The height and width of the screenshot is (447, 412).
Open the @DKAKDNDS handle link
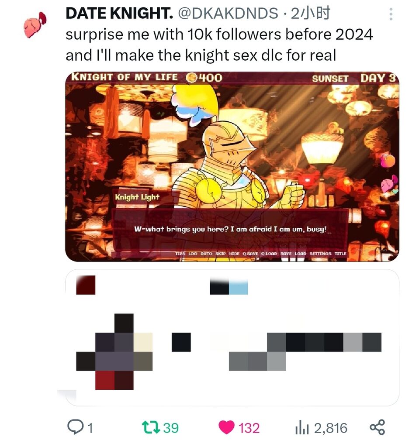point(228,14)
